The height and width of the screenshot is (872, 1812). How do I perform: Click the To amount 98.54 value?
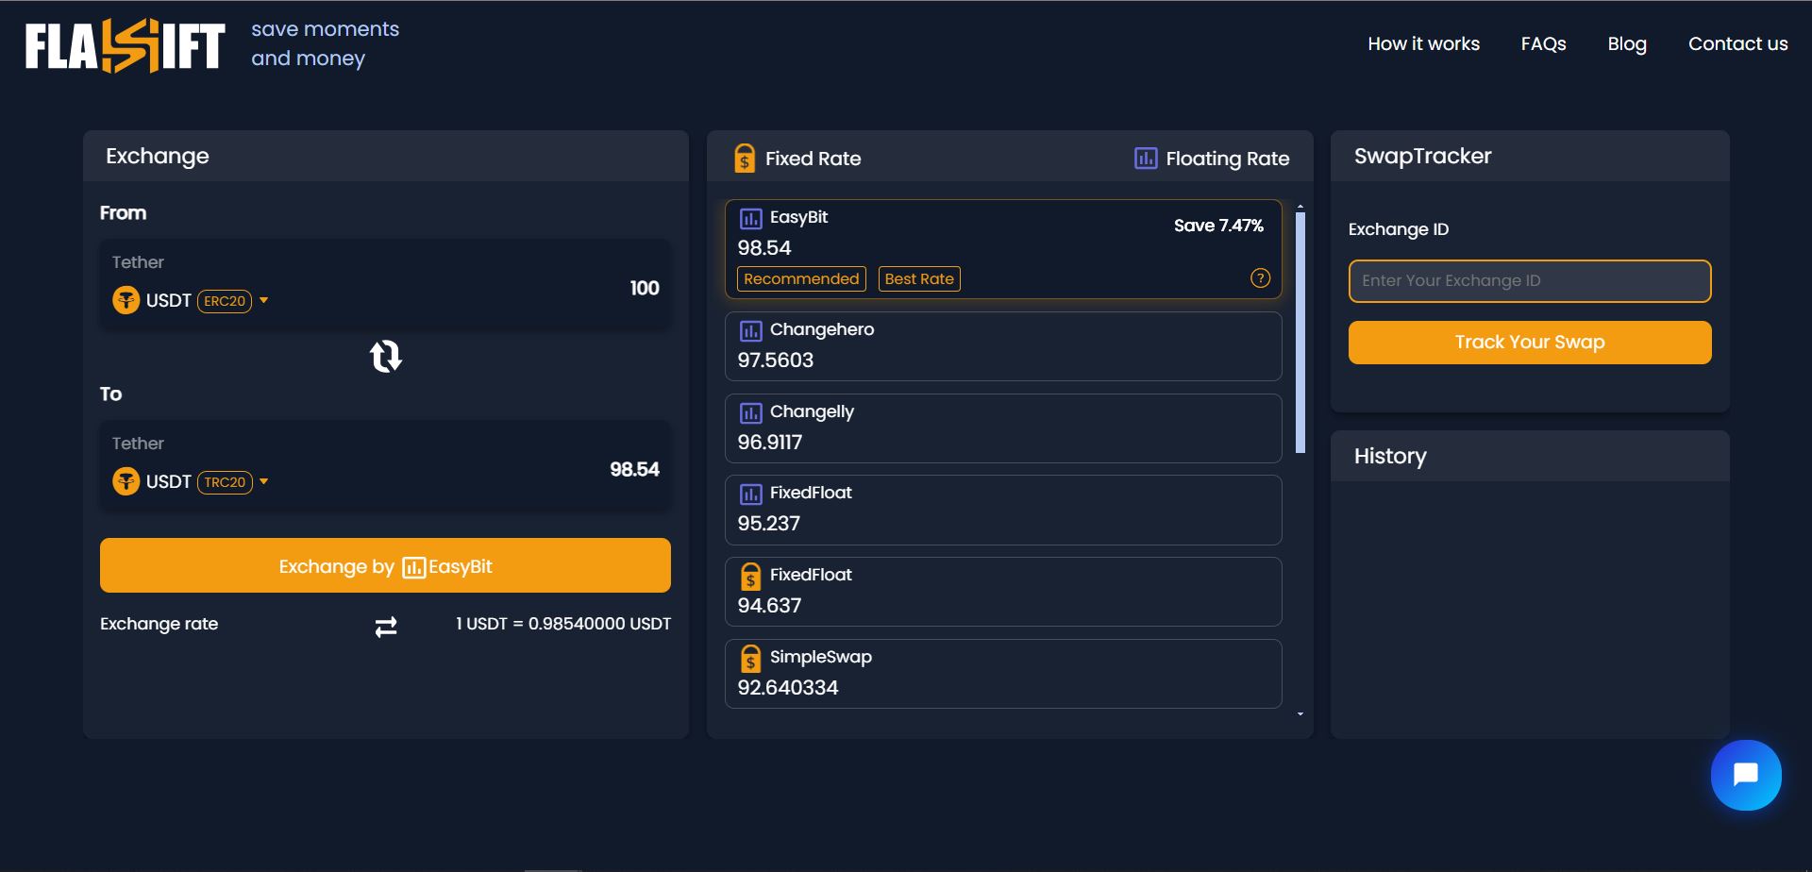(x=634, y=469)
